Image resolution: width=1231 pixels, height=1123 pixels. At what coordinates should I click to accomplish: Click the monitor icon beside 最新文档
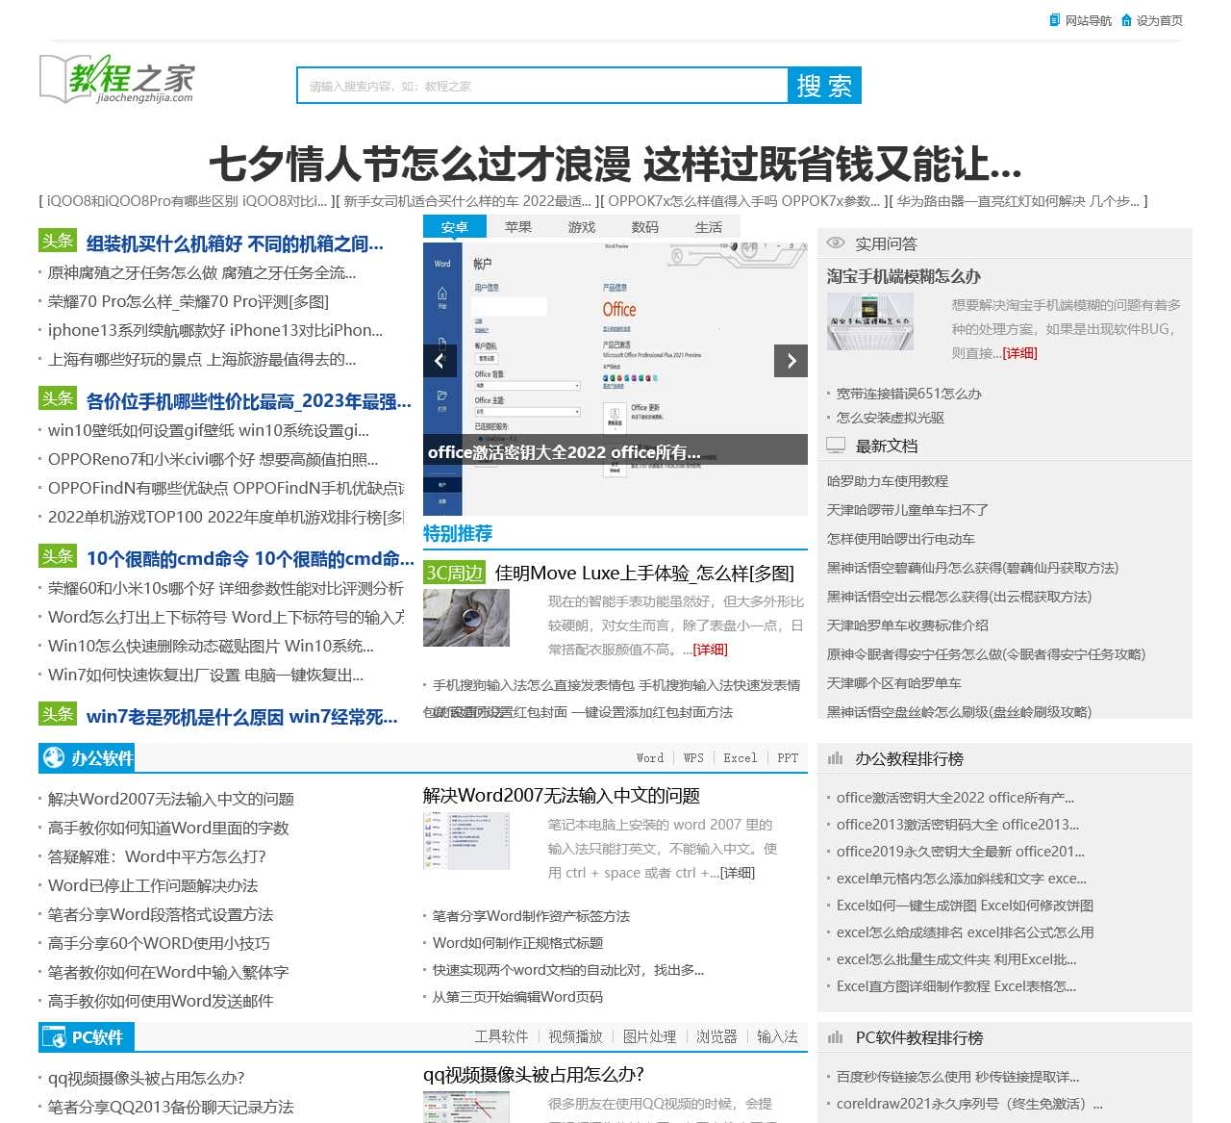[x=836, y=446]
